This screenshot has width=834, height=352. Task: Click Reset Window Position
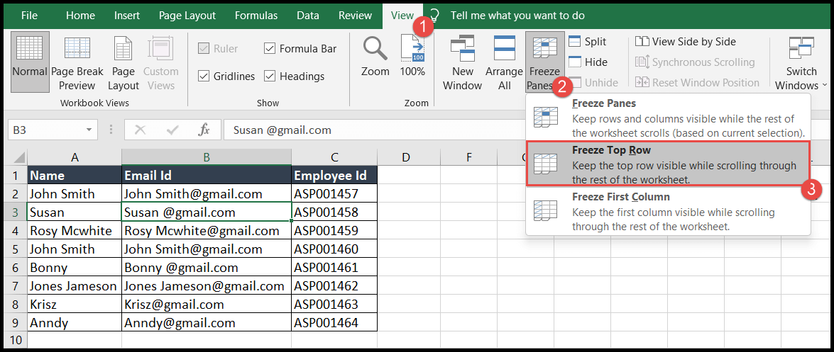point(697,83)
